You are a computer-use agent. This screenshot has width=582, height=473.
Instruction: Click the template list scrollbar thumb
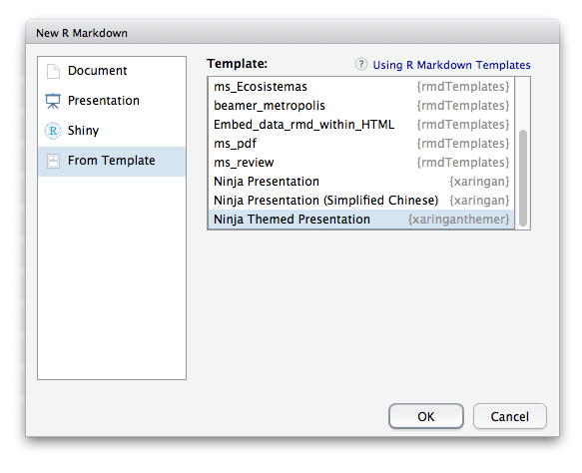click(x=523, y=178)
